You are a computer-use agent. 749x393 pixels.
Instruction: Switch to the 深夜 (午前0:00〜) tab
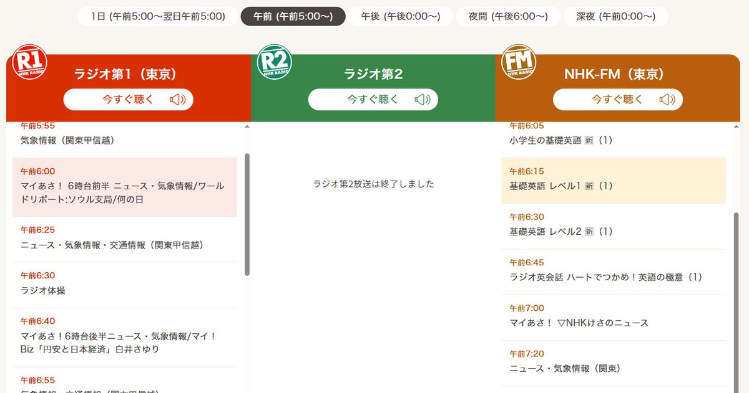pyautogui.click(x=615, y=16)
